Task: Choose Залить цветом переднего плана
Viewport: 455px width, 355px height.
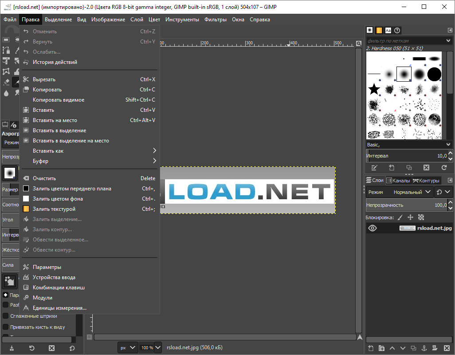Action: (x=90, y=189)
